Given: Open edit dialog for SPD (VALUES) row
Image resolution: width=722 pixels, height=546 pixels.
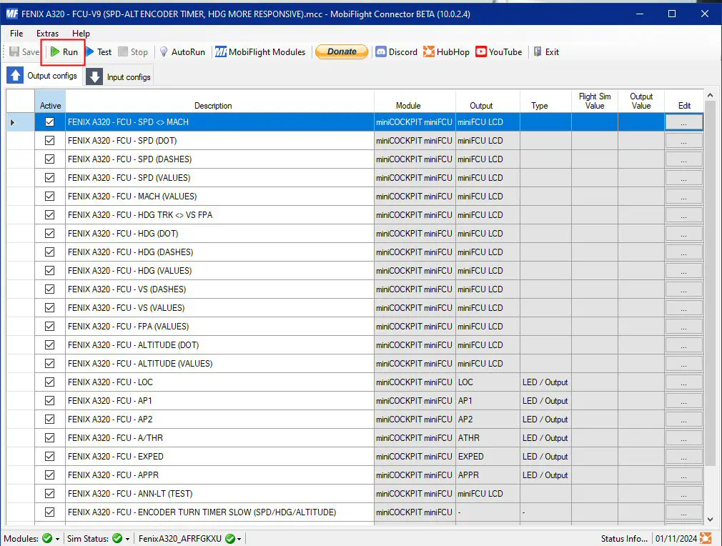Looking at the screenshot, I should coord(684,178).
